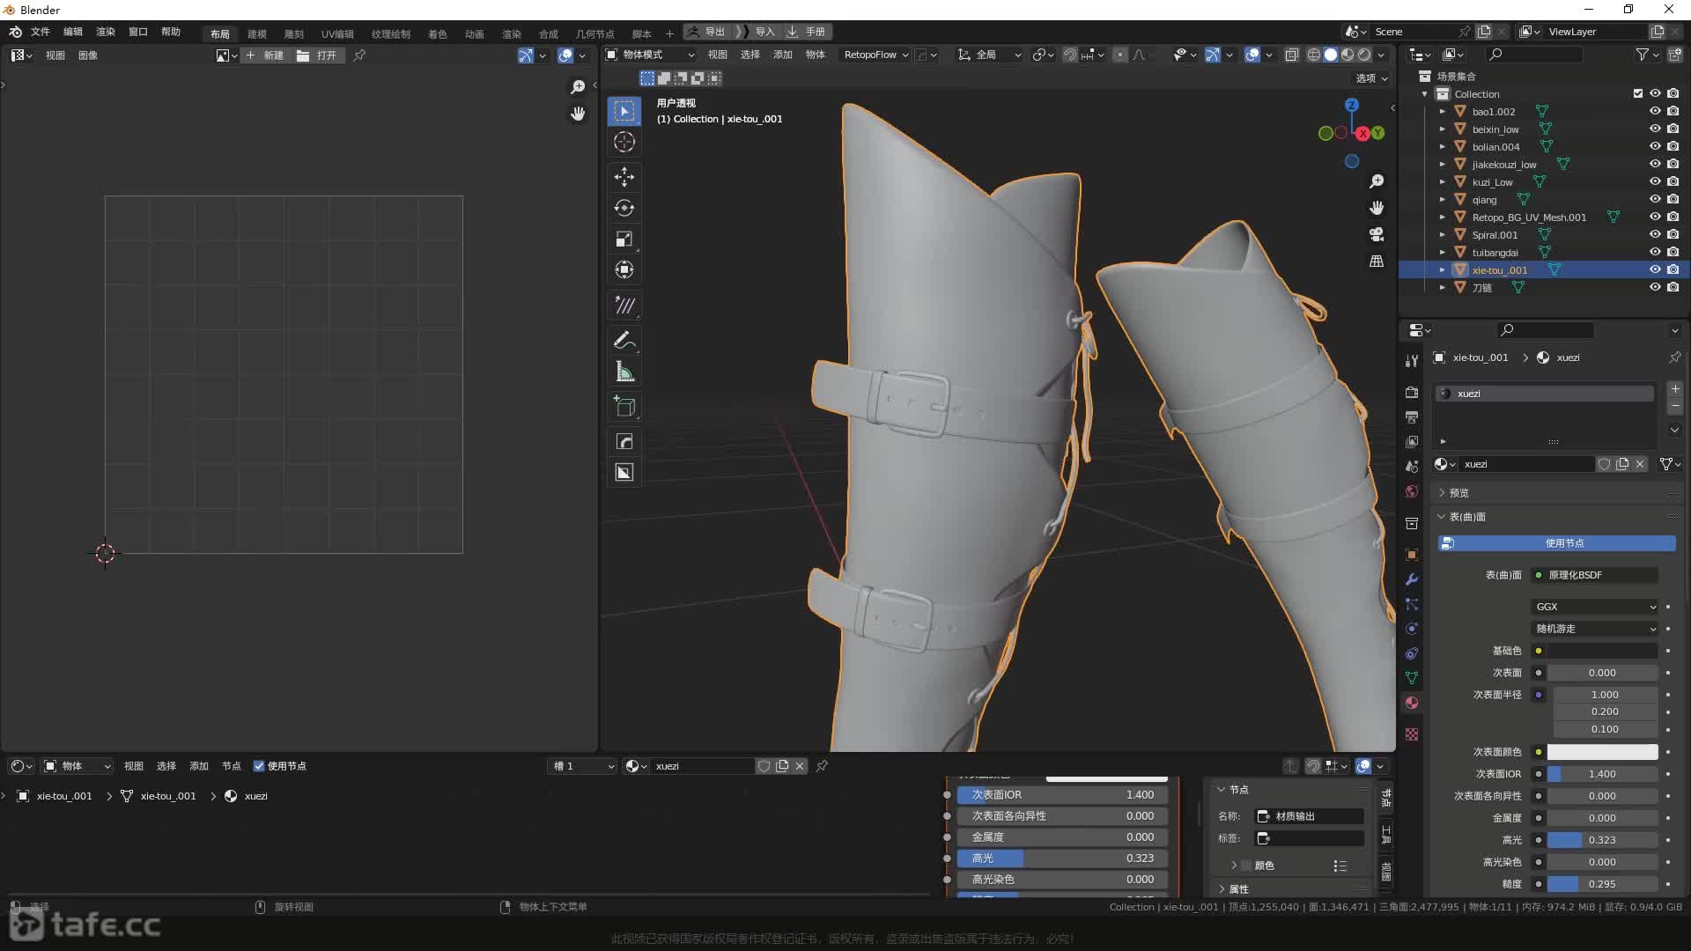1691x951 pixels.
Task: Open the Tool properties tab
Action: click(x=1412, y=360)
